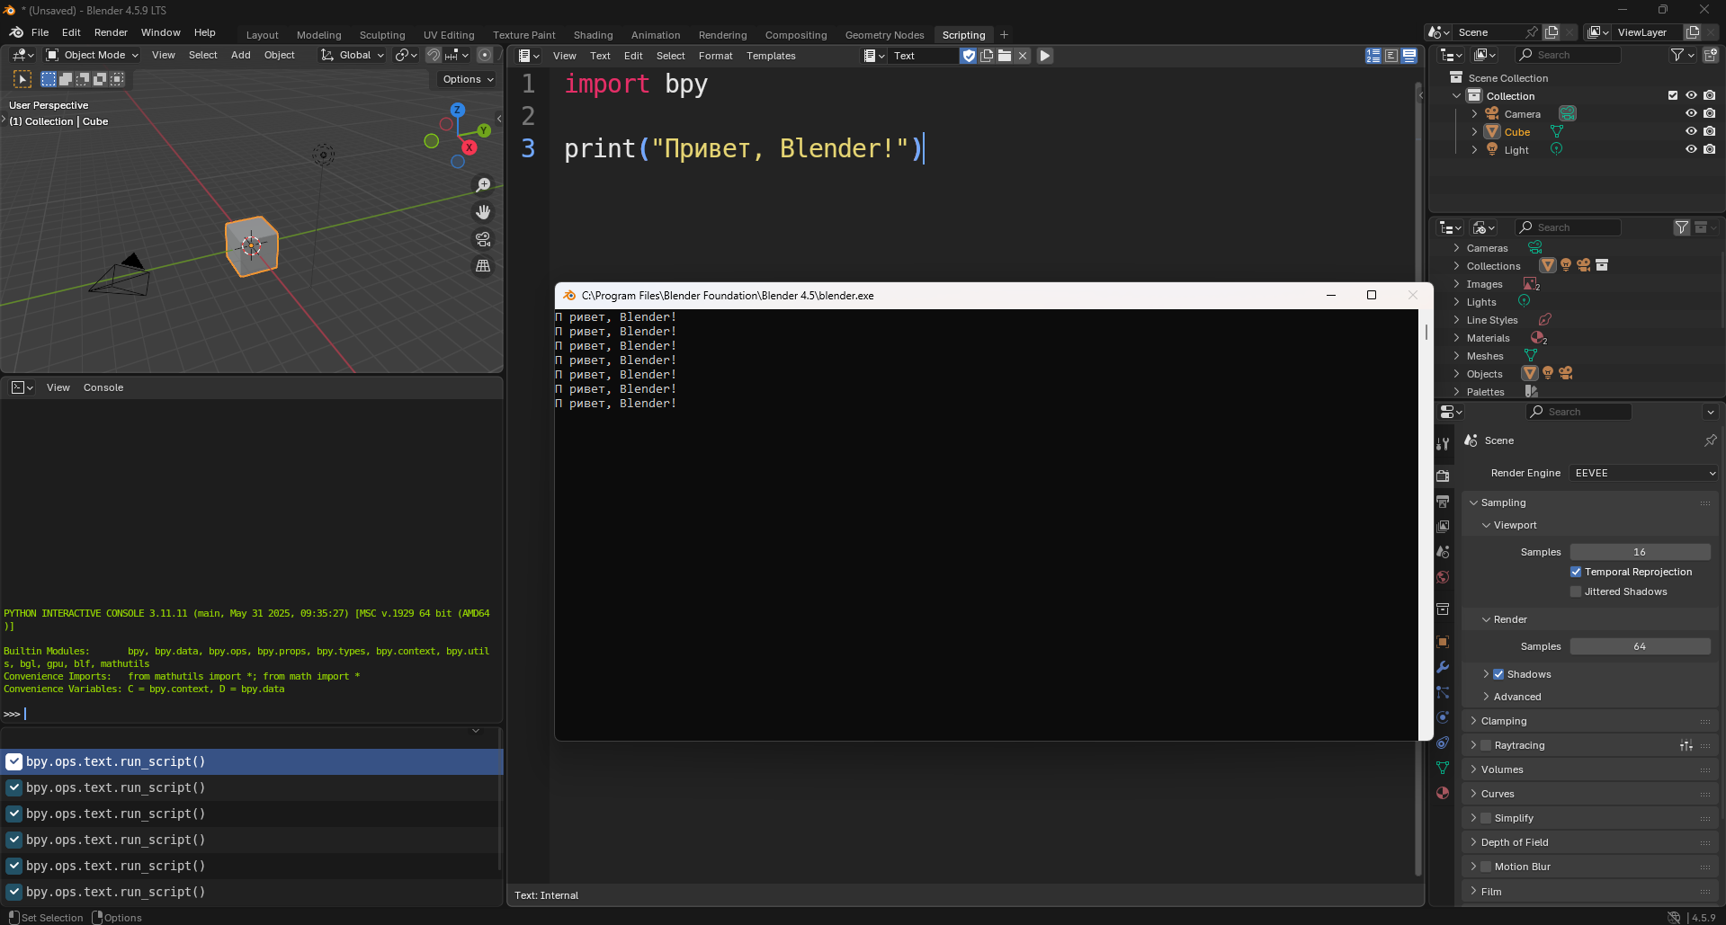Open the Render properties tab
Screen dimensions: 1726x925
(1443, 476)
